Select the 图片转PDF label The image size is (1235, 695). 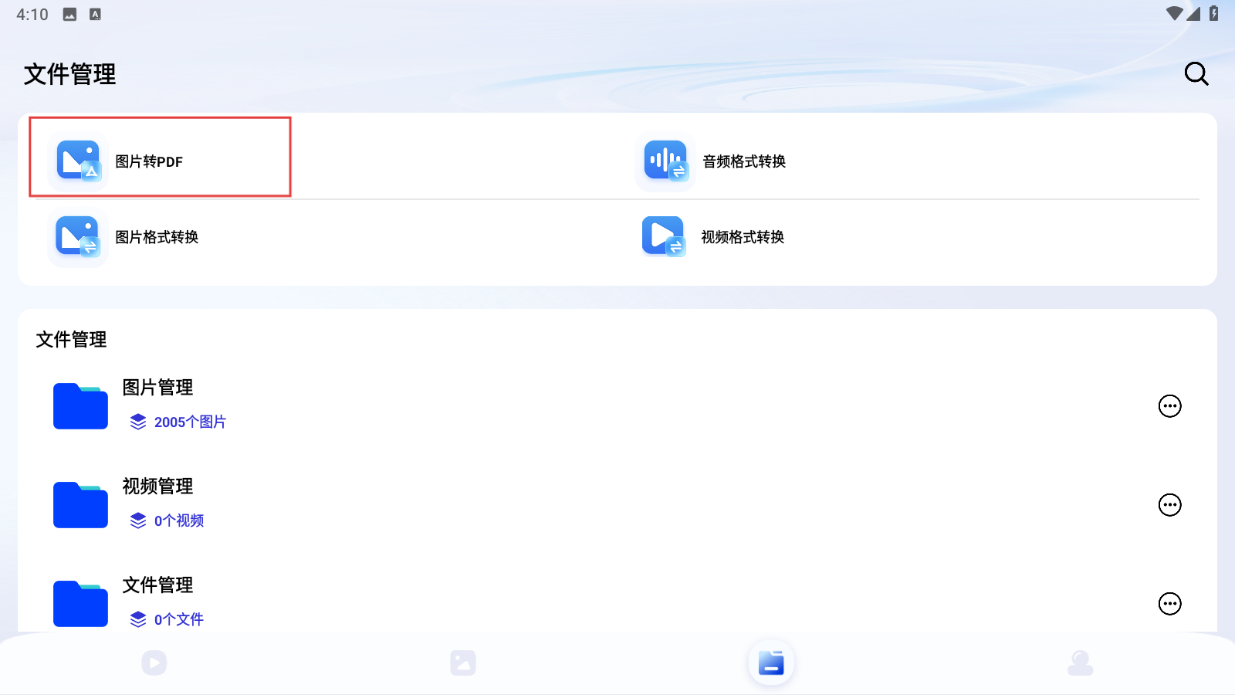(x=149, y=161)
